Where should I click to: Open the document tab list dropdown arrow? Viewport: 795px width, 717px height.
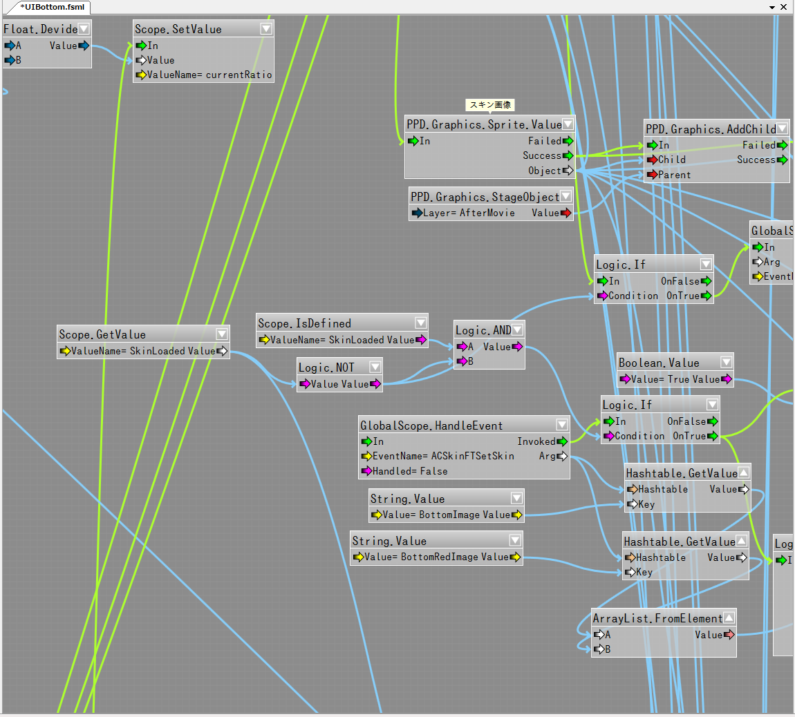tap(772, 7)
